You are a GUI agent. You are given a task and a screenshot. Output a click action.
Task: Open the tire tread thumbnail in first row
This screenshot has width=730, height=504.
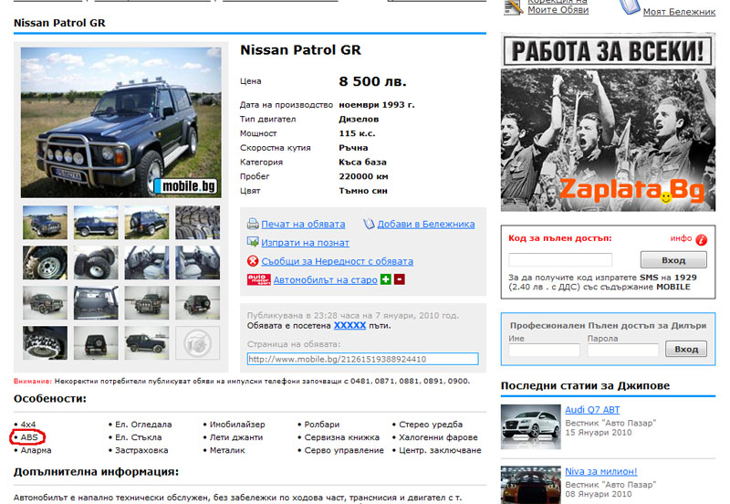pyautogui.click(x=197, y=223)
